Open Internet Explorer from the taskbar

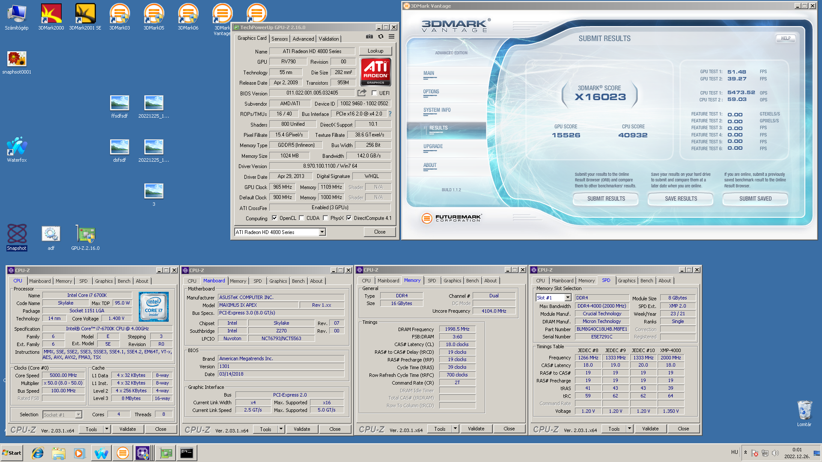click(x=38, y=453)
